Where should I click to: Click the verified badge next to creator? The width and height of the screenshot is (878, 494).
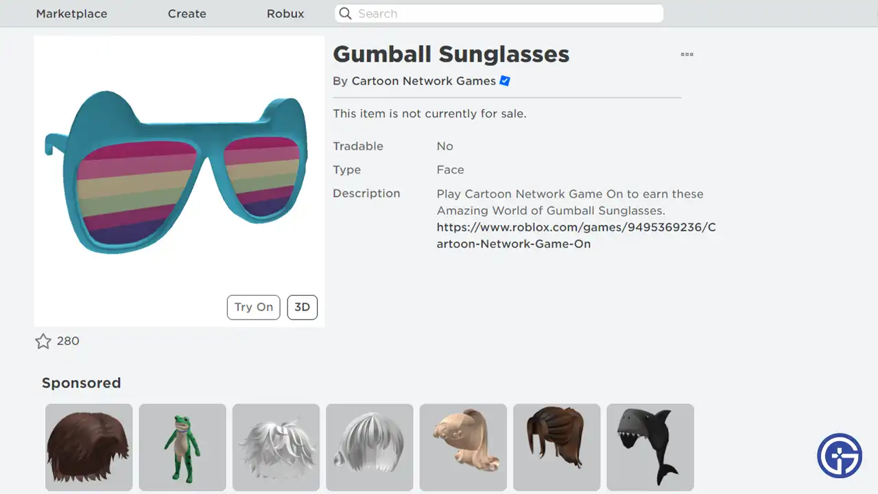505,81
